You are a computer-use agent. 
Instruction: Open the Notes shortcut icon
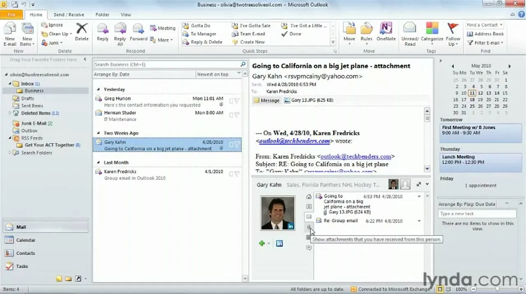click(59, 278)
